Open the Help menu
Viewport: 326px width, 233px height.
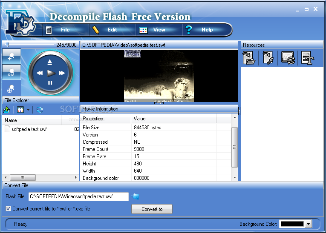point(207,30)
